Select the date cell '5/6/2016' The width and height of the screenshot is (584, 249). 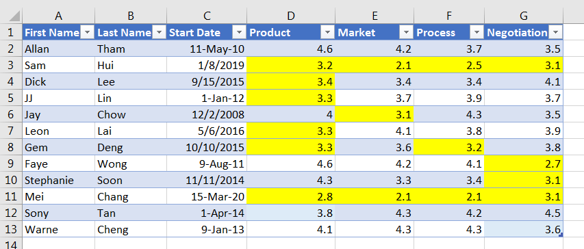207,131
